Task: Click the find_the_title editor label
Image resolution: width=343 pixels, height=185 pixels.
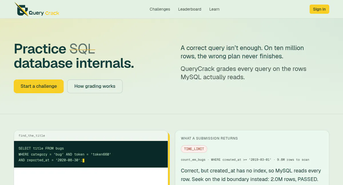Action: [x=32, y=136]
